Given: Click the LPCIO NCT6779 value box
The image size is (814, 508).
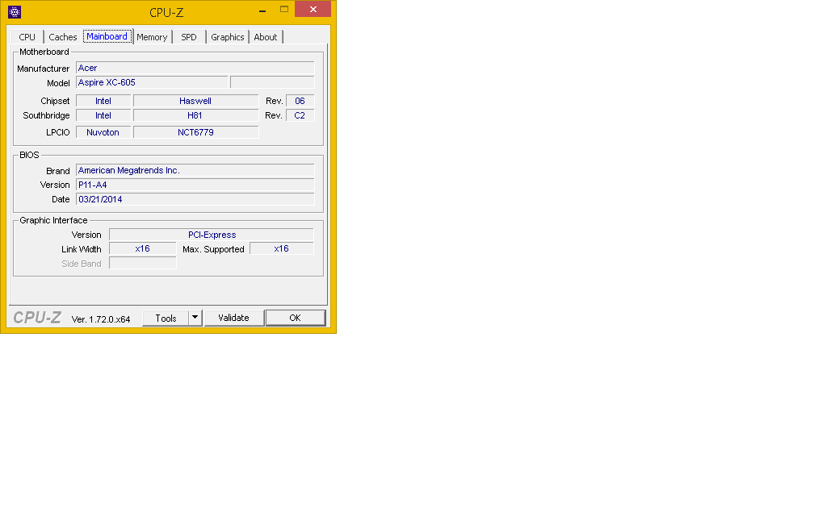Looking at the screenshot, I should [x=195, y=132].
